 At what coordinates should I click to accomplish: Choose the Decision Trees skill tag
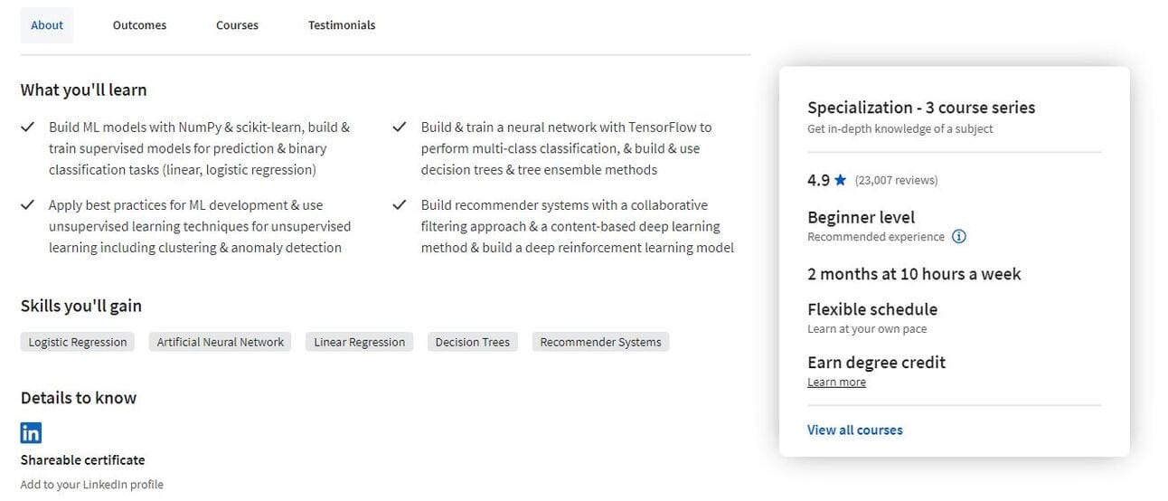[x=473, y=342]
